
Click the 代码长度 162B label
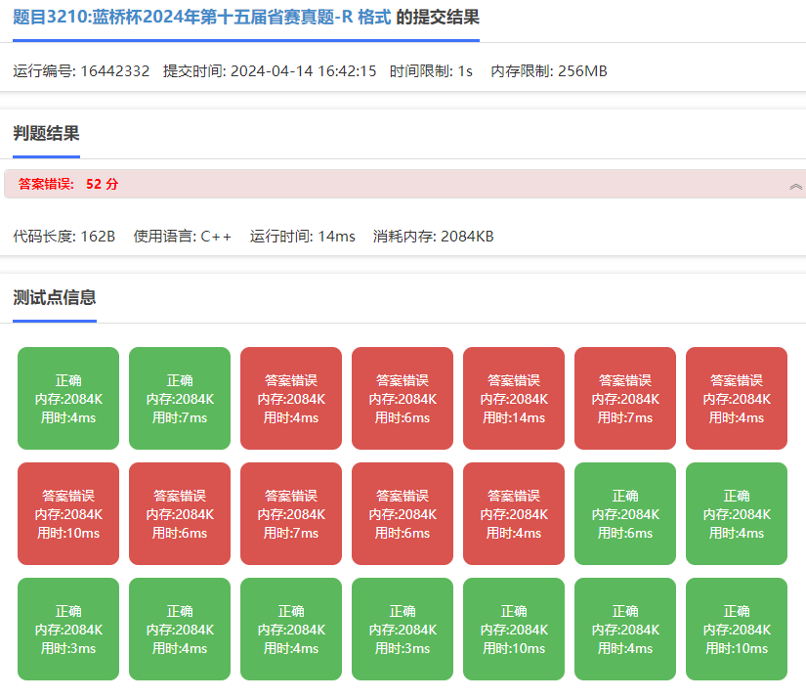tap(64, 237)
